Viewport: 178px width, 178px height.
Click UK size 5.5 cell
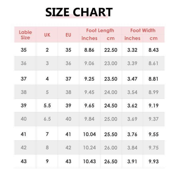click(x=47, y=105)
